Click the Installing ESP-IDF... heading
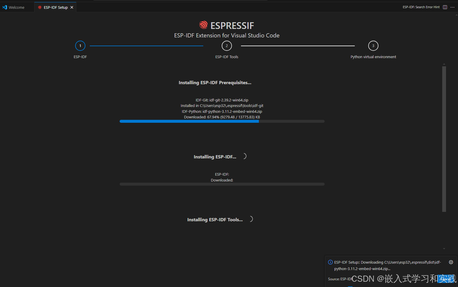This screenshot has height=287, width=458. click(x=215, y=157)
